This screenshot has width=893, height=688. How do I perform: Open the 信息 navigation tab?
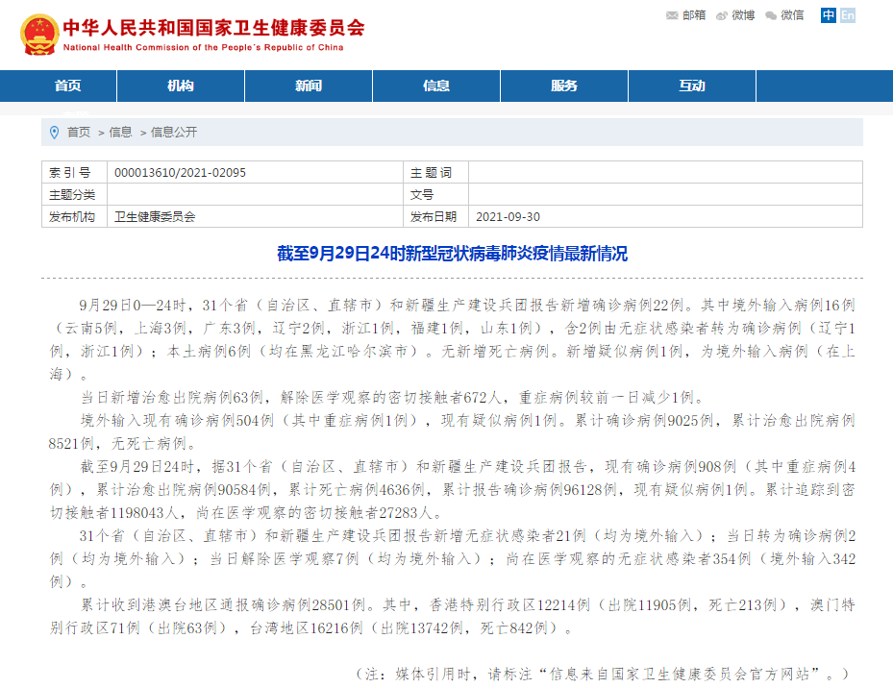[x=436, y=86]
